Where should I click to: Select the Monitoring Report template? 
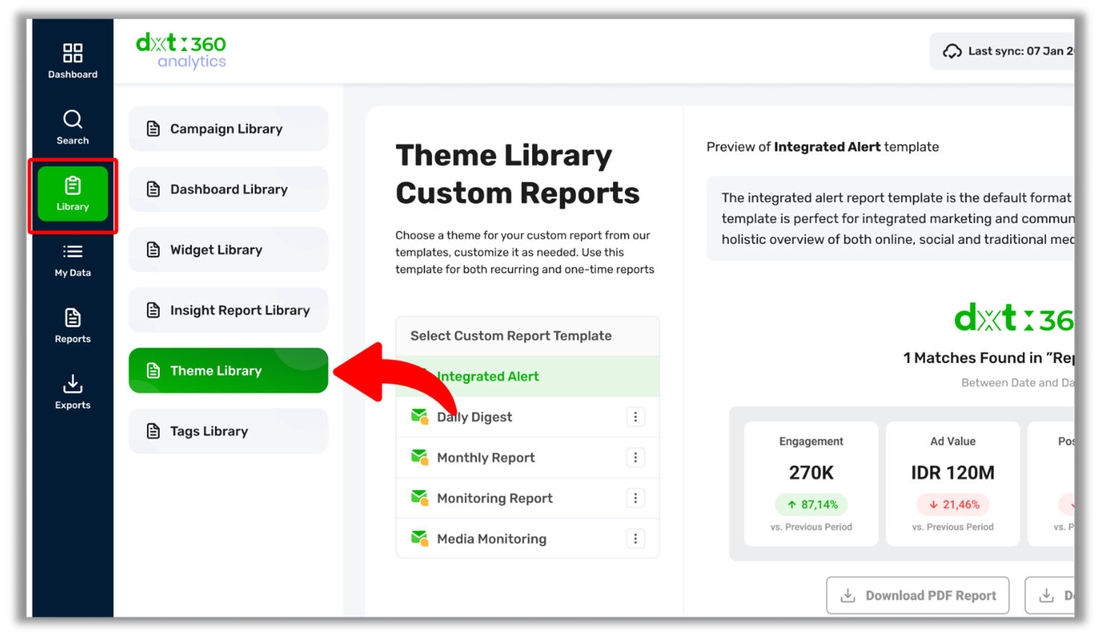pos(528,498)
